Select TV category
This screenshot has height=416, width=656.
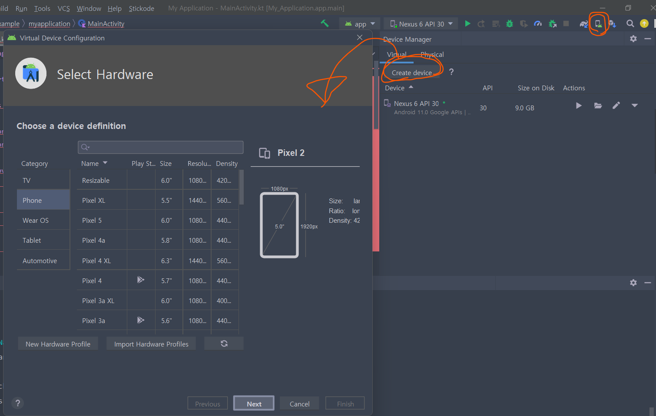tap(43, 180)
